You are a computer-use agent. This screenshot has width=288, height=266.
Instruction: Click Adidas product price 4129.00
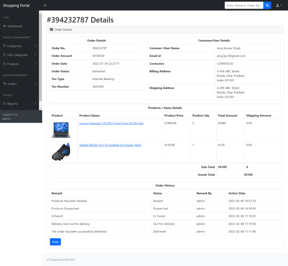169,145
